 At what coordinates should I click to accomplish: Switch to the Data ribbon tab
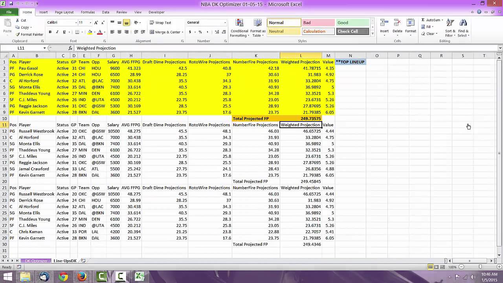[x=105, y=12]
